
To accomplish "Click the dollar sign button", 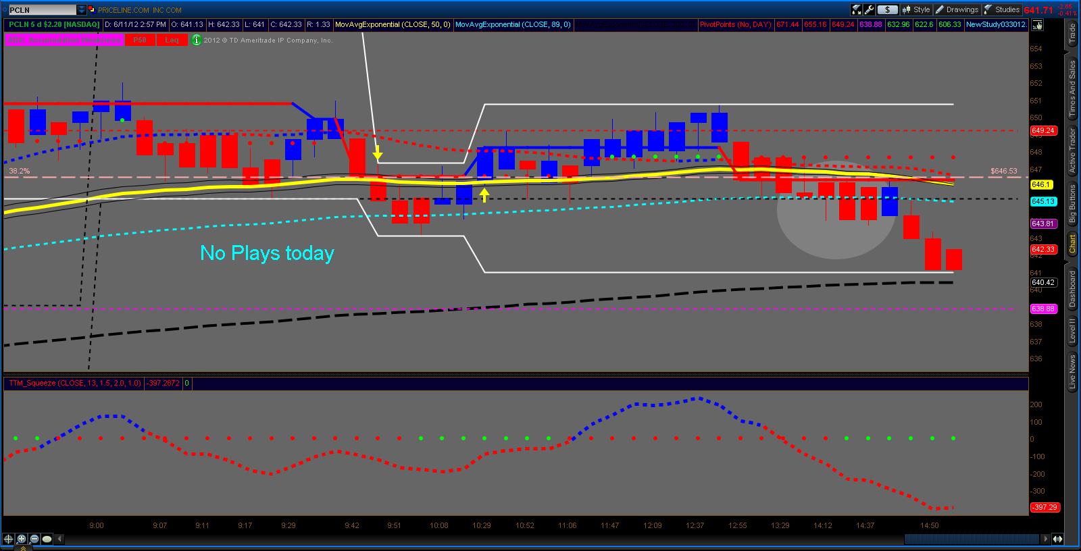I will point(887,9).
